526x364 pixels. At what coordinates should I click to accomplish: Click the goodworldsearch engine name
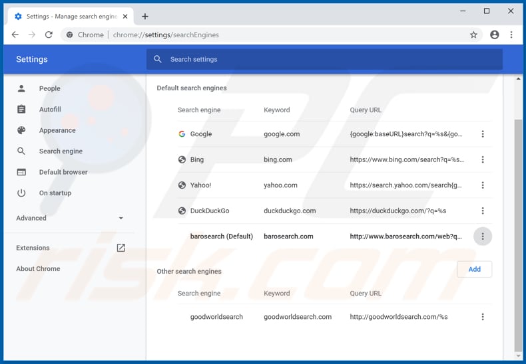pos(216,317)
